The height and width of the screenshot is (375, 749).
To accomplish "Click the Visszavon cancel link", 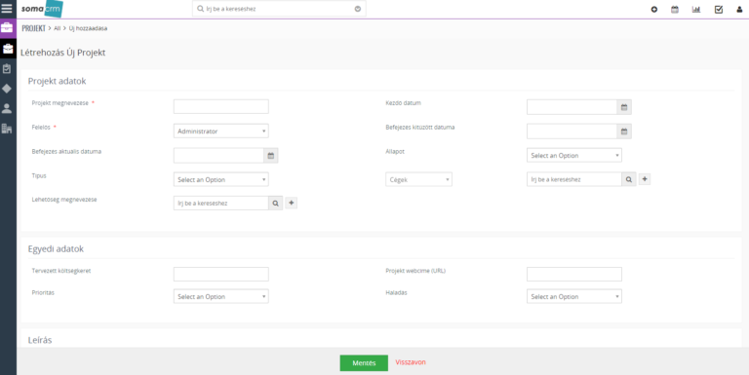I will coord(411,362).
